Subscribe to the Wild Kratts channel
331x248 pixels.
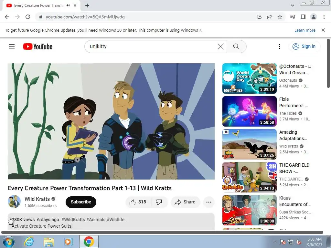(x=81, y=202)
